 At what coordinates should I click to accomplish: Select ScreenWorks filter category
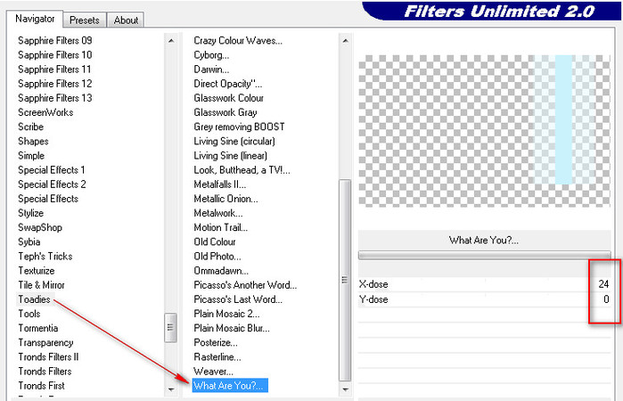45,112
